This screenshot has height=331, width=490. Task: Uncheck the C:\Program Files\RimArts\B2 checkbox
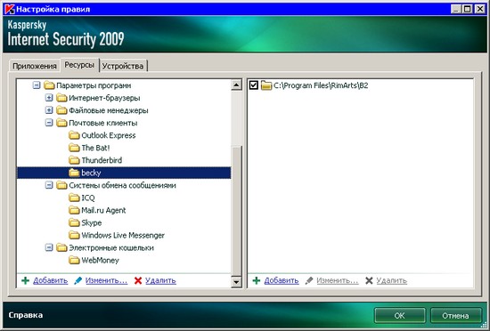[253, 85]
